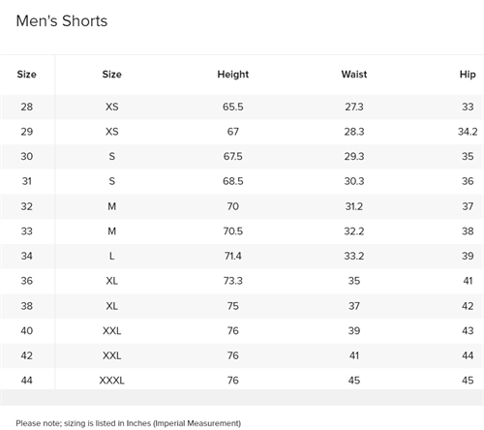Select the size 28 row label
484x430 pixels.
[x=27, y=107]
